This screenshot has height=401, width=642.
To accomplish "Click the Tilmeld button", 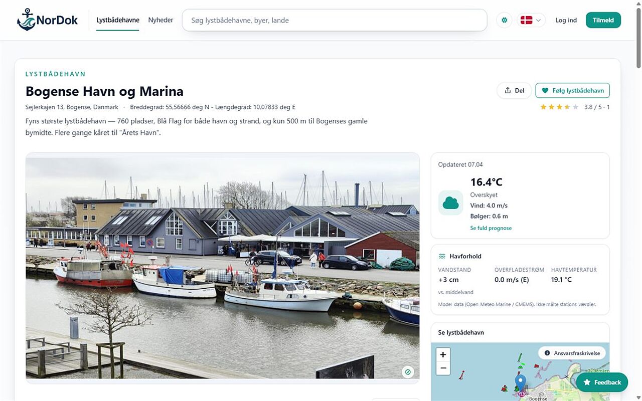I will 603,20.
